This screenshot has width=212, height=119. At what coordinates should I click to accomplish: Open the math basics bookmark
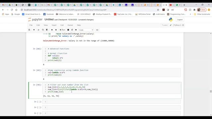coord(159,14)
